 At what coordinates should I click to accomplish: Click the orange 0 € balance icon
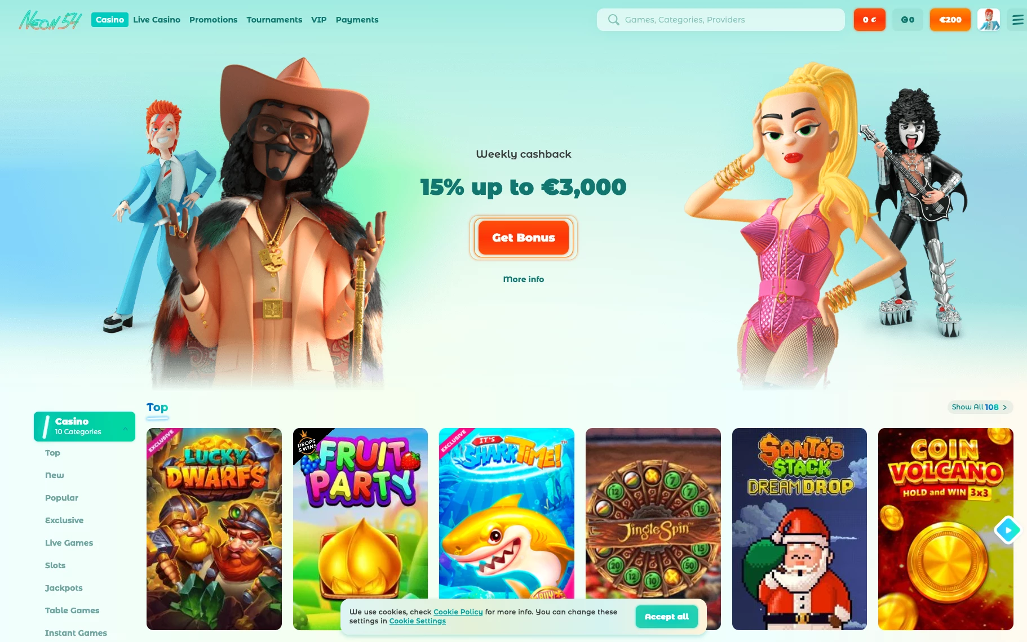870,20
